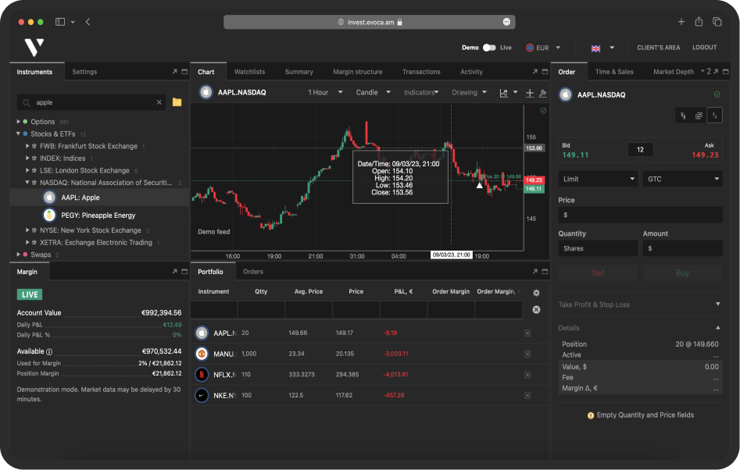This screenshot has width=740, height=470.
Task: Open the Limit order type dropdown
Action: point(598,179)
